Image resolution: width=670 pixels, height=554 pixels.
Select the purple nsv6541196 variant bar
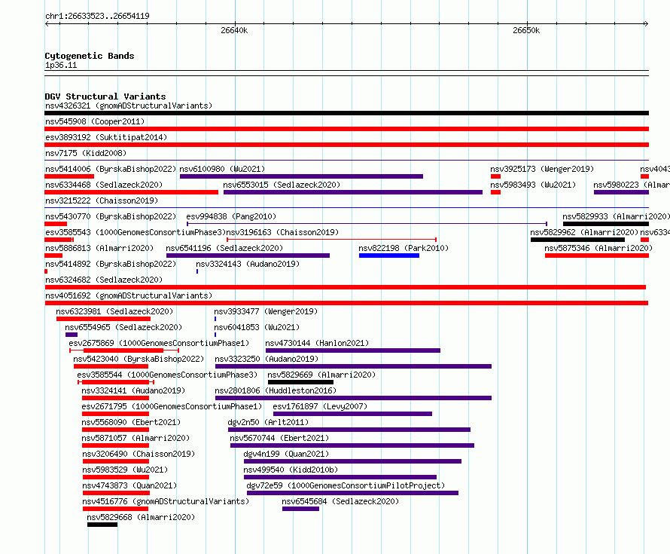(248, 256)
